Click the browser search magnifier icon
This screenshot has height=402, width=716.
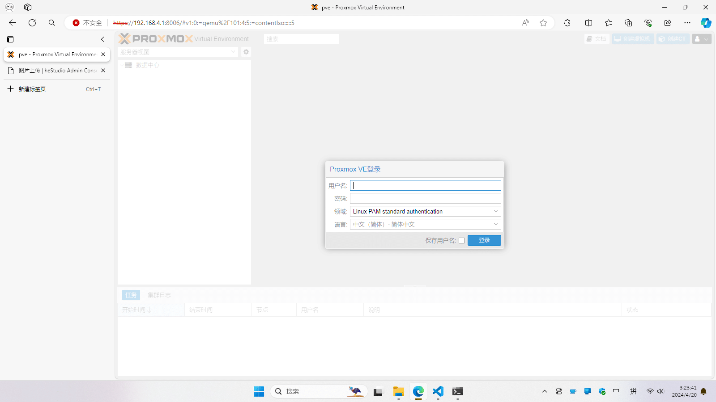tap(52, 23)
